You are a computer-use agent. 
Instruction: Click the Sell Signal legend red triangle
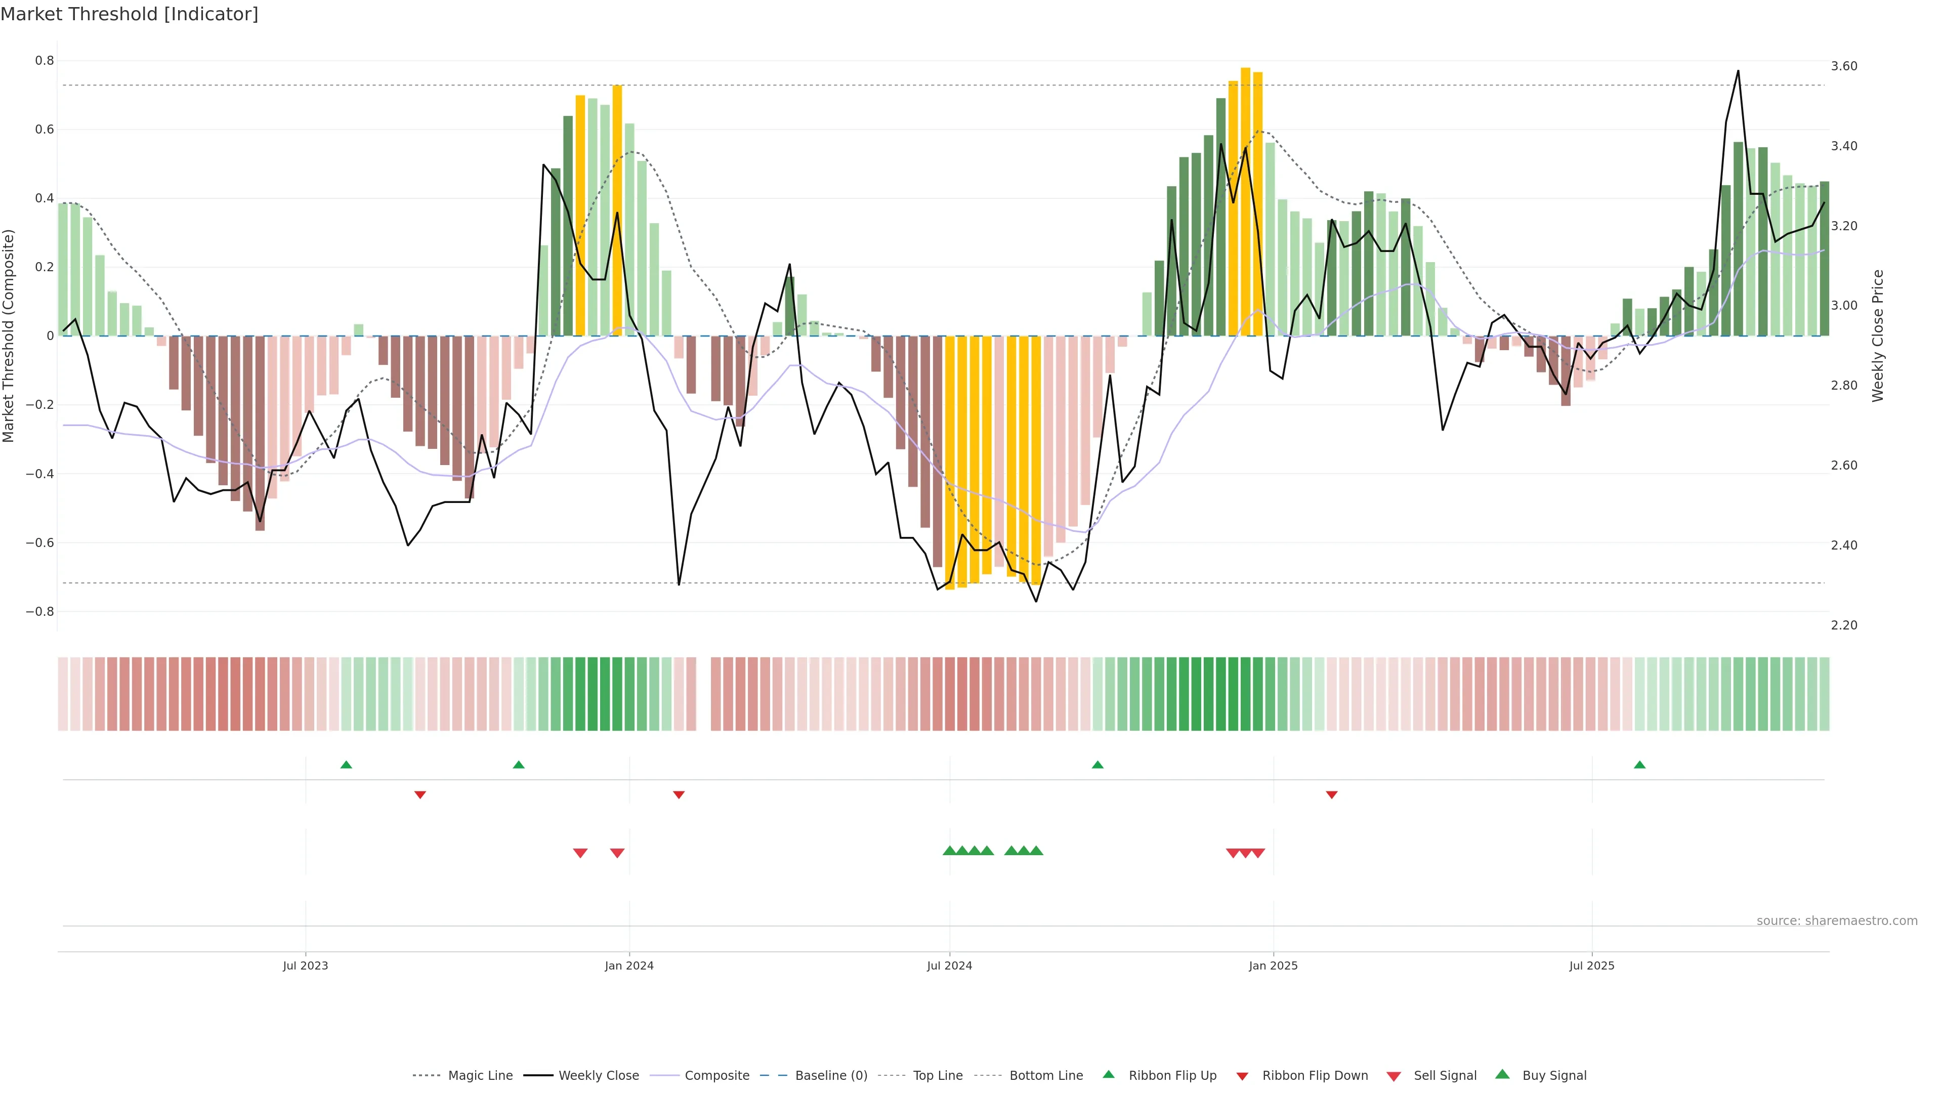pos(1394,1076)
